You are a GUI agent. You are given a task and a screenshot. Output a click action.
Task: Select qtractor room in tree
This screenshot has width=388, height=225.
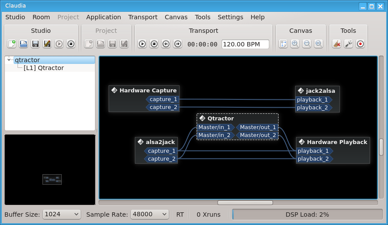click(54, 60)
